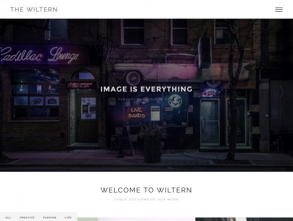Open the hamburger menu icon
Screen dimensions: 293x221
coord(279,10)
